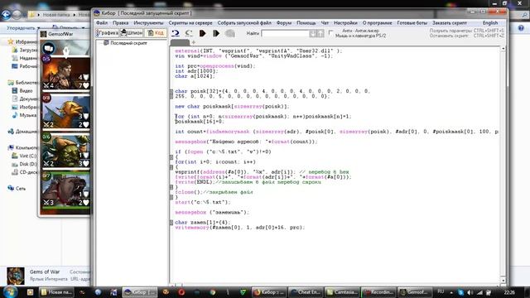Click the Skype tray icon
Viewport: 530px width, 298px height.
[x=460, y=292]
